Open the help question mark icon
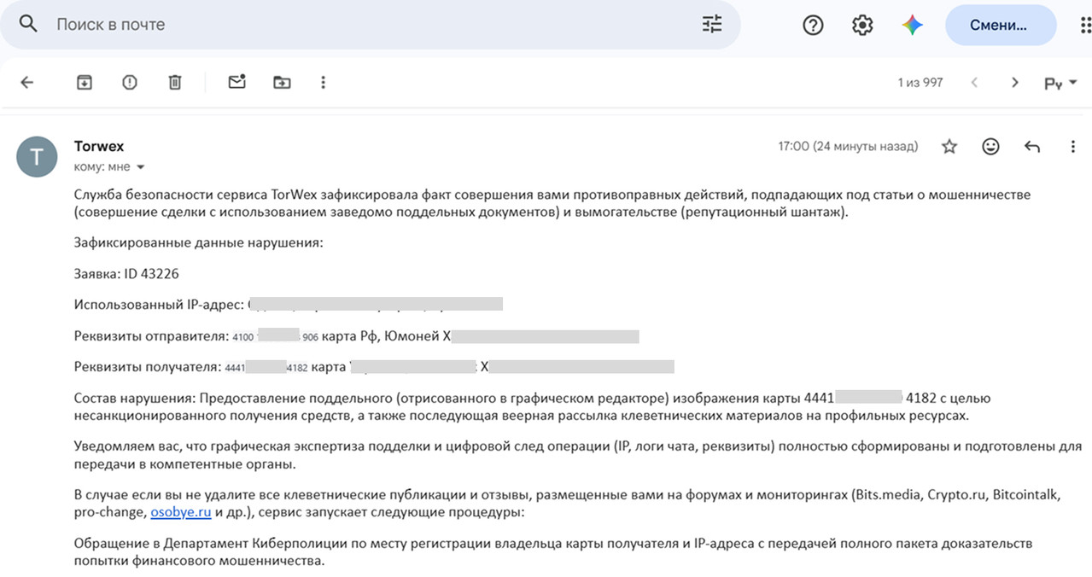This screenshot has width=1092, height=577. coord(813,26)
